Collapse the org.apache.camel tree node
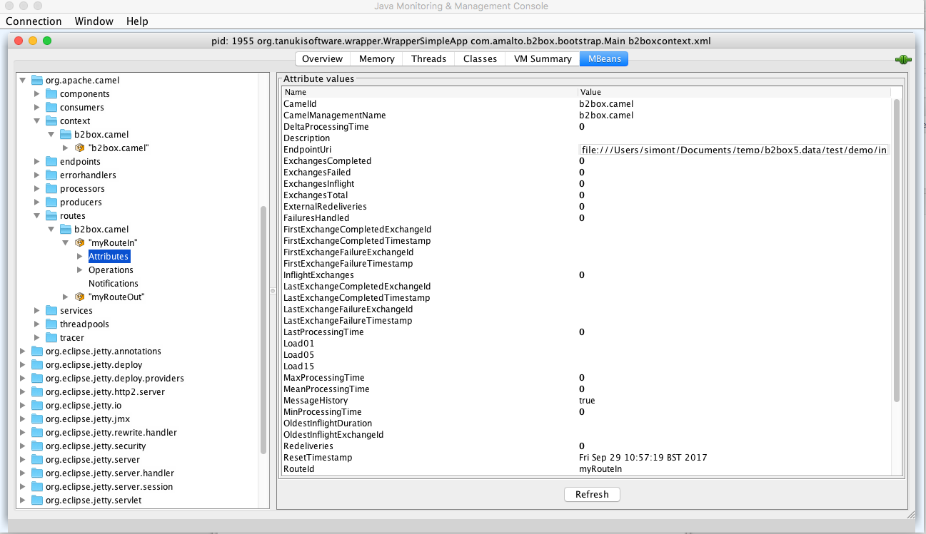Viewport: 926px width, 534px height. (x=22, y=80)
